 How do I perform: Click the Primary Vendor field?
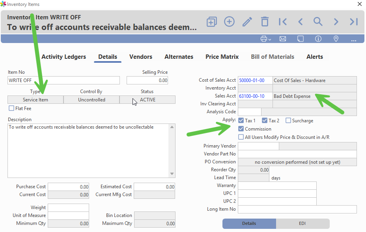point(258,146)
